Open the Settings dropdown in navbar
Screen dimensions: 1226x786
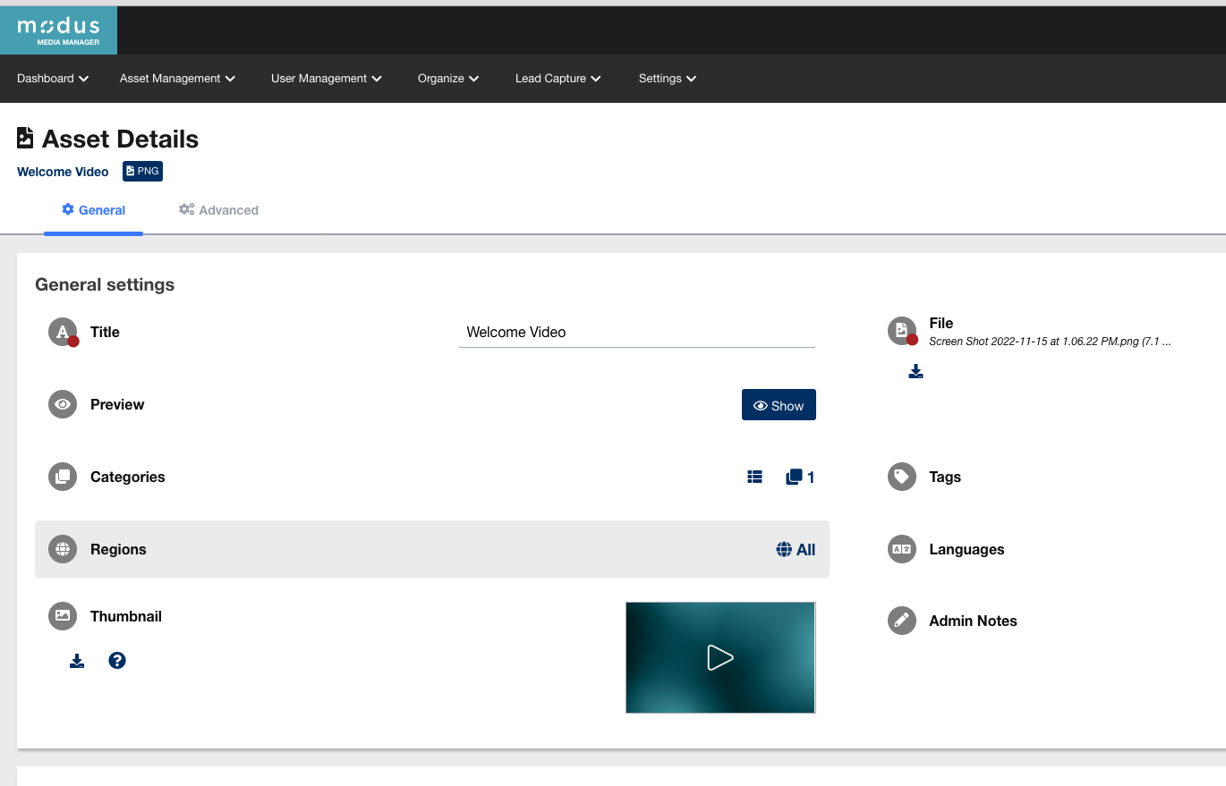[668, 79]
